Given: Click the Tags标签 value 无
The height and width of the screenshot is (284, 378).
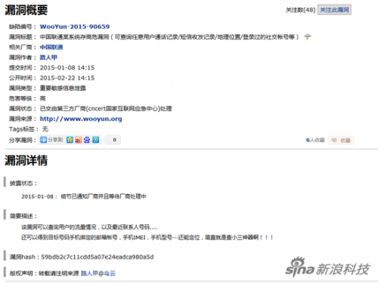Looking at the screenshot, I should pos(45,129).
